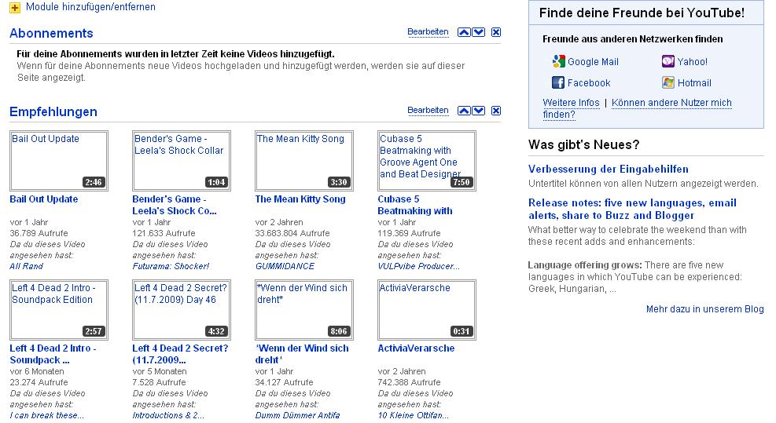Click Left 4 Dead 2 Secret? (11.7.2009... title
This screenshot has width=776, height=423.
(x=180, y=354)
